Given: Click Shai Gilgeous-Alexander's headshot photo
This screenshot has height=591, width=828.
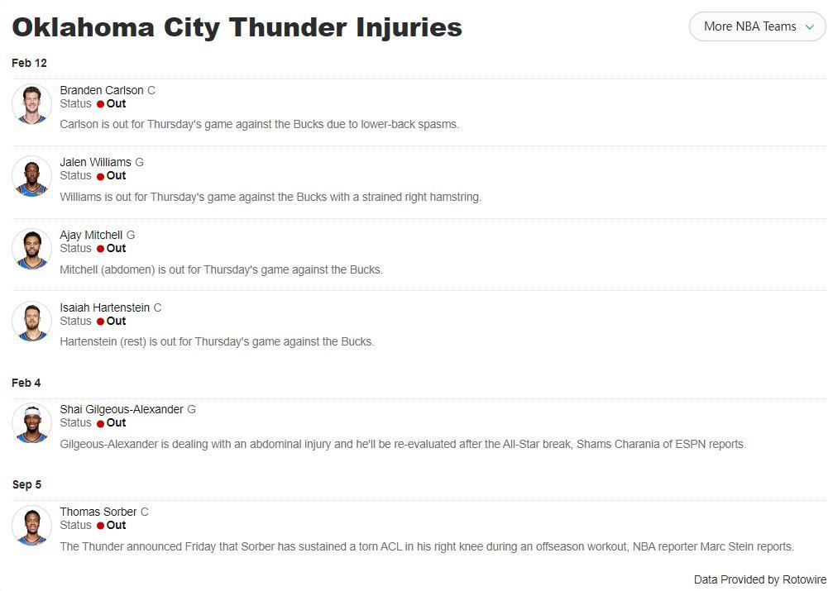Looking at the screenshot, I should click(x=32, y=423).
